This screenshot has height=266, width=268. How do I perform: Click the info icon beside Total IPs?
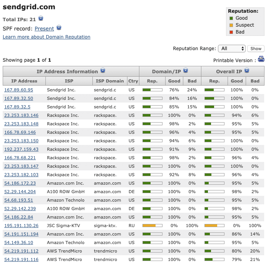pyautogui.click(x=41, y=18)
